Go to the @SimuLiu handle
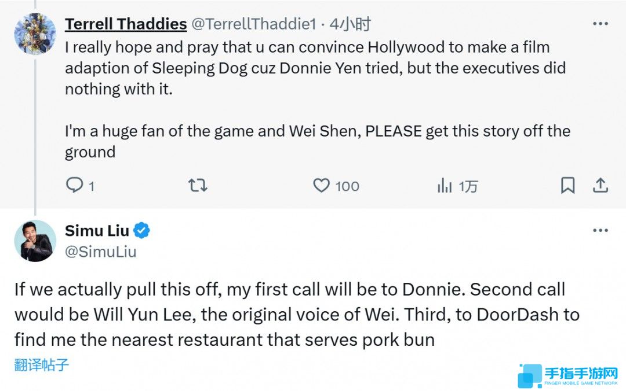 point(100,252)
